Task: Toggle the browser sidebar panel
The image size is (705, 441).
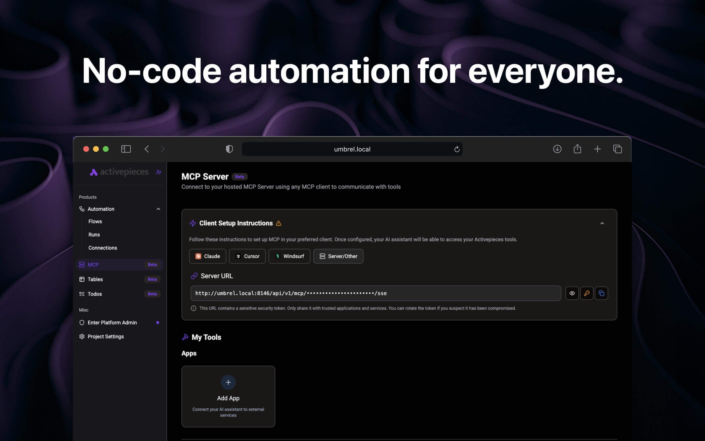Action: [126, 149]
